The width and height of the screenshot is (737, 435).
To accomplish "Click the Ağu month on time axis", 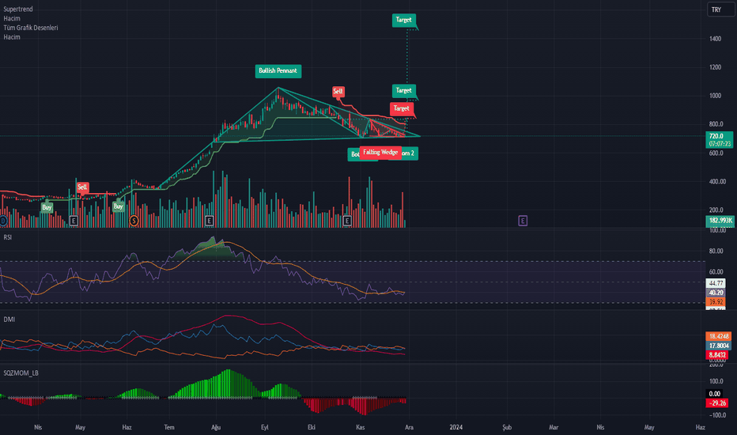I will [x=216, y=427].
